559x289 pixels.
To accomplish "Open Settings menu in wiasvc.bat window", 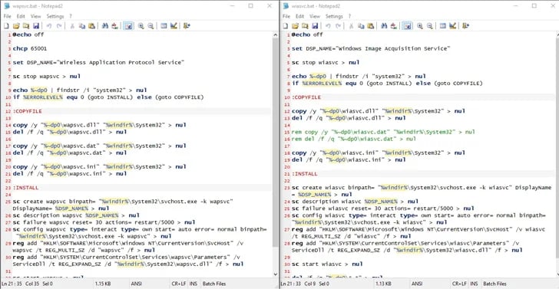I will (x=334, y=16).
